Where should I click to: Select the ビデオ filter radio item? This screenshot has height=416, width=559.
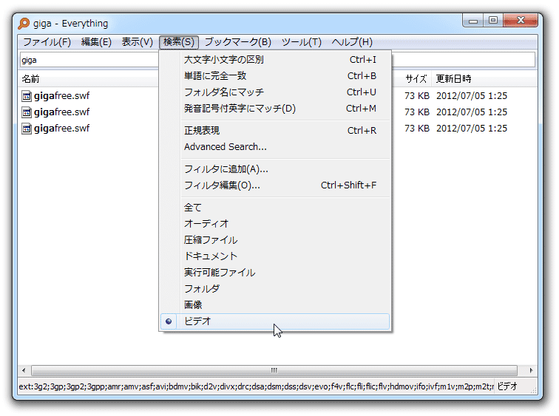(197, 321)
